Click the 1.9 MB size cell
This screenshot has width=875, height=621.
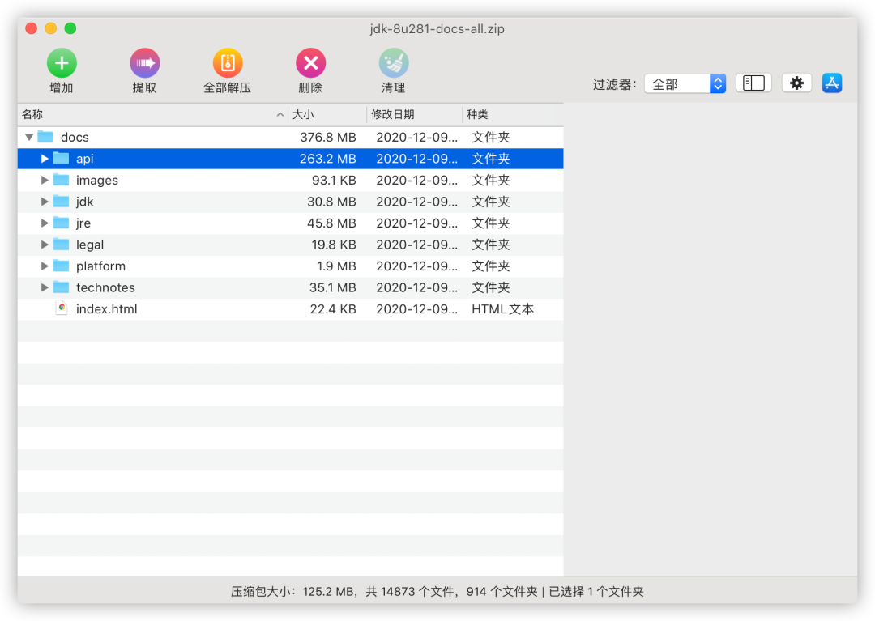pyautogui.click(x=336, y=266)
